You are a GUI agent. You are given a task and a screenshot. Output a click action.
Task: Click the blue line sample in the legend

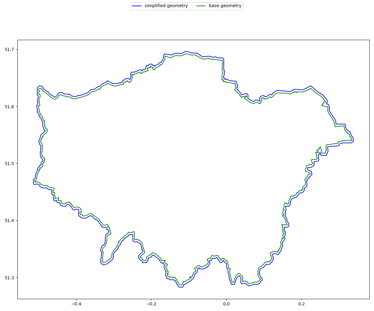137,6
